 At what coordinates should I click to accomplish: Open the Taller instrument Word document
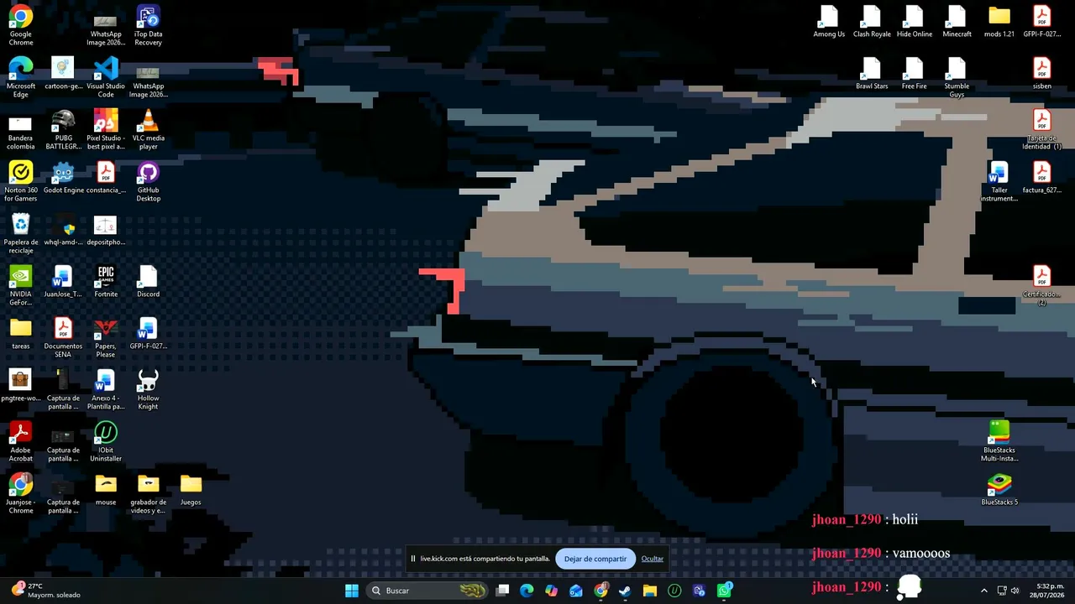pyautogui.click(x=999, y=182)
